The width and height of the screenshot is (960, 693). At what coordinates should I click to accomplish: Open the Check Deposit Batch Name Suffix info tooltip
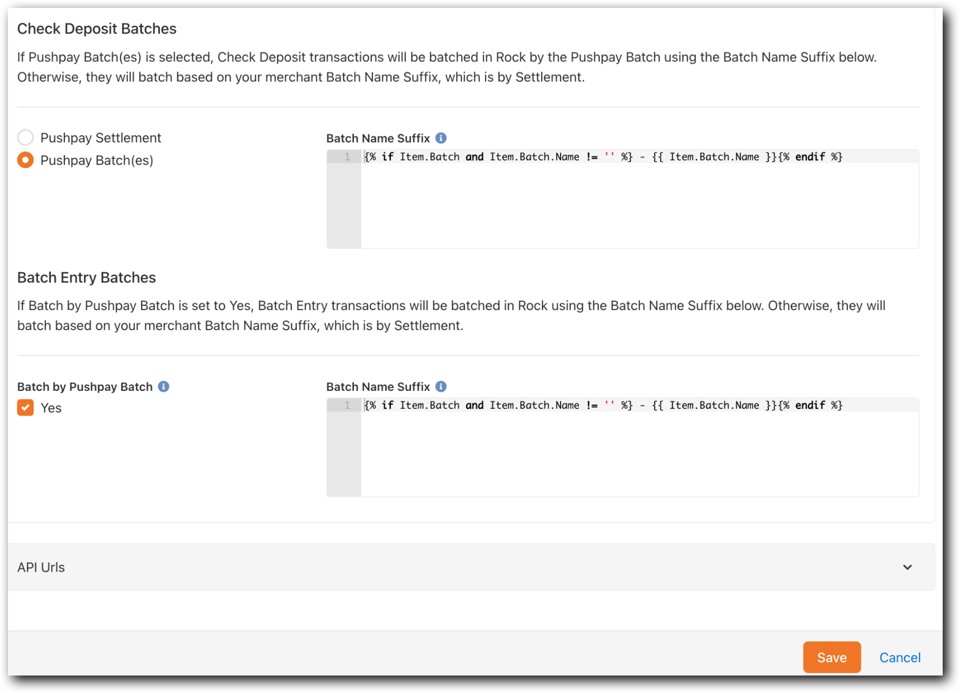[x=441, y=137]
